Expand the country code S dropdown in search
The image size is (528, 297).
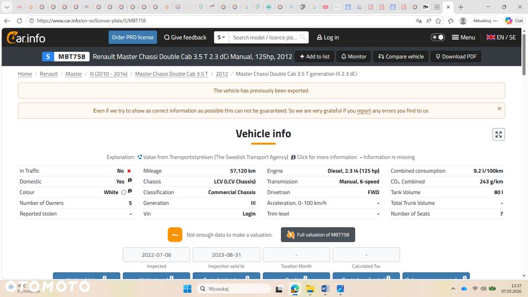[x=221, y=37]
